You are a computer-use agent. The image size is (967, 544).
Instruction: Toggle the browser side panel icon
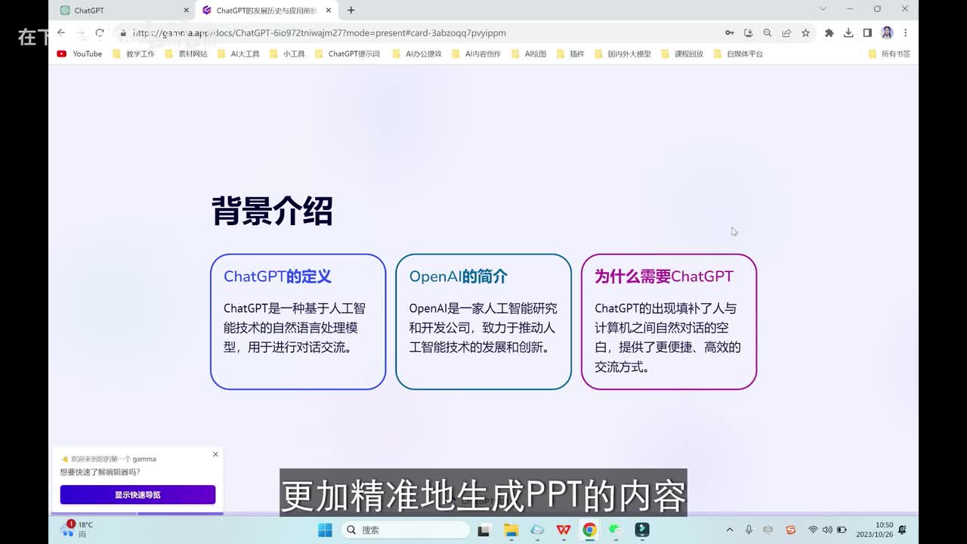pyautogui.click(x=867, y=33)
